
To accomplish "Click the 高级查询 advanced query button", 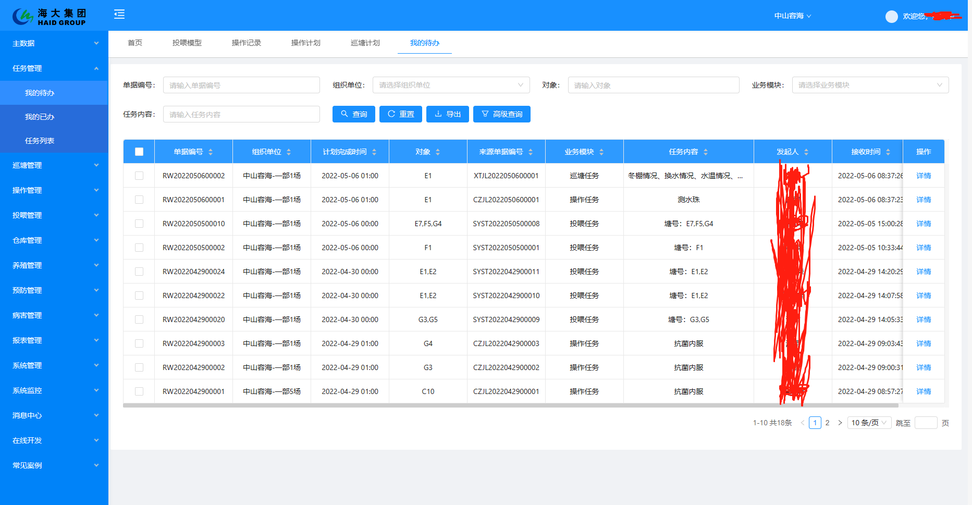I will [x=502, y=114].
